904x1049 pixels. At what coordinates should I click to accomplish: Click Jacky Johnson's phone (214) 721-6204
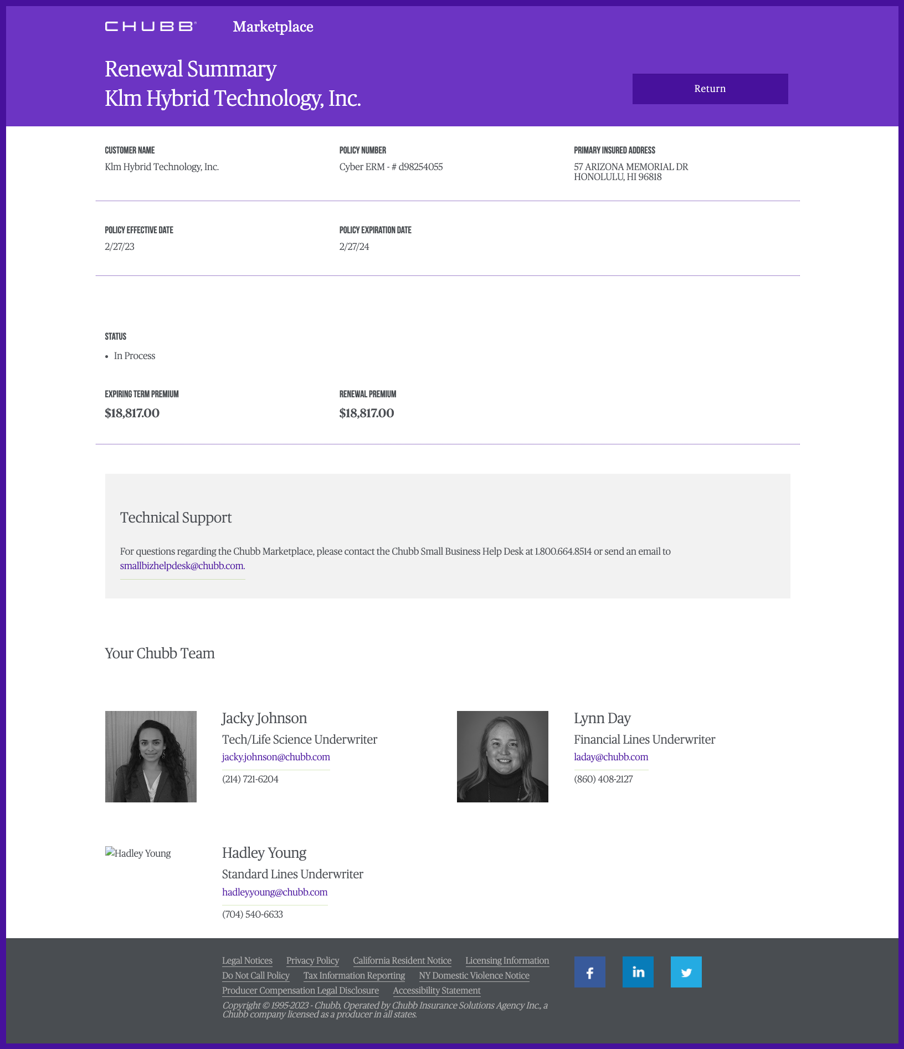pyautogui.click(x=250, y=779)
